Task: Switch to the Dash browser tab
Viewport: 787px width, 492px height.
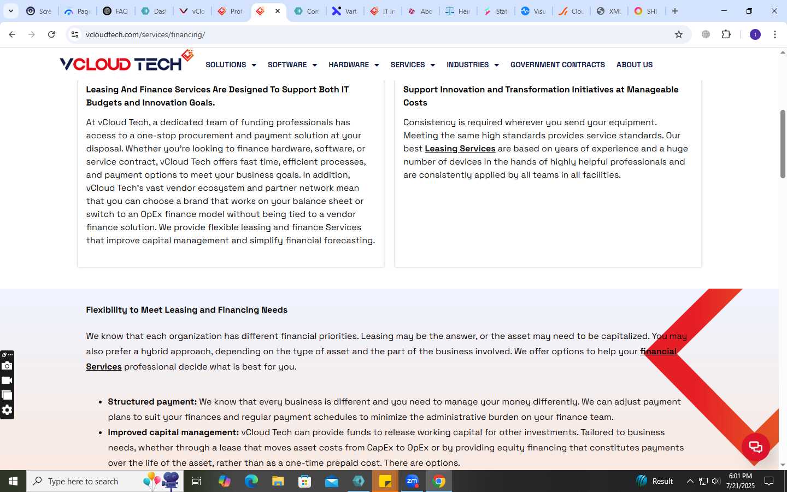Action: 154,11
